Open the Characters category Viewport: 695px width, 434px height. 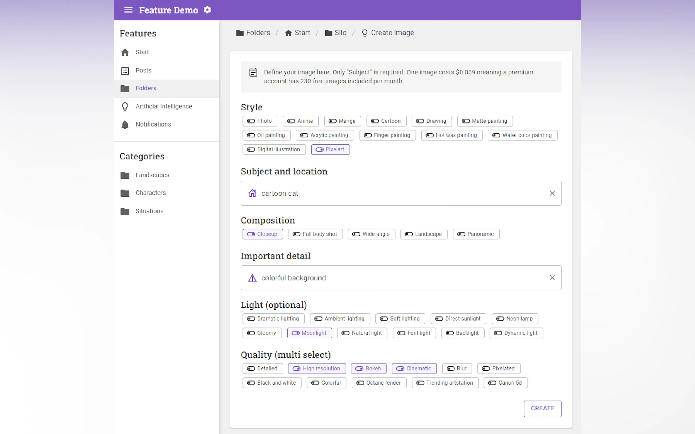[x=150, y=193]
